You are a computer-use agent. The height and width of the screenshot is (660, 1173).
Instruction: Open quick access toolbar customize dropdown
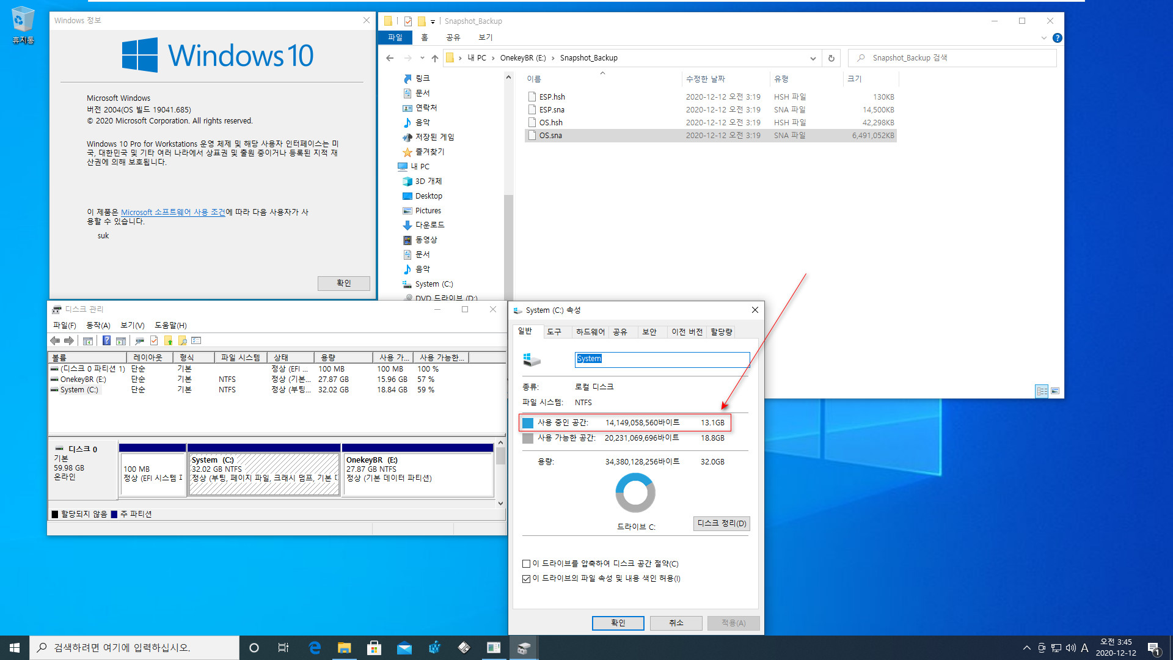point(433,21)
